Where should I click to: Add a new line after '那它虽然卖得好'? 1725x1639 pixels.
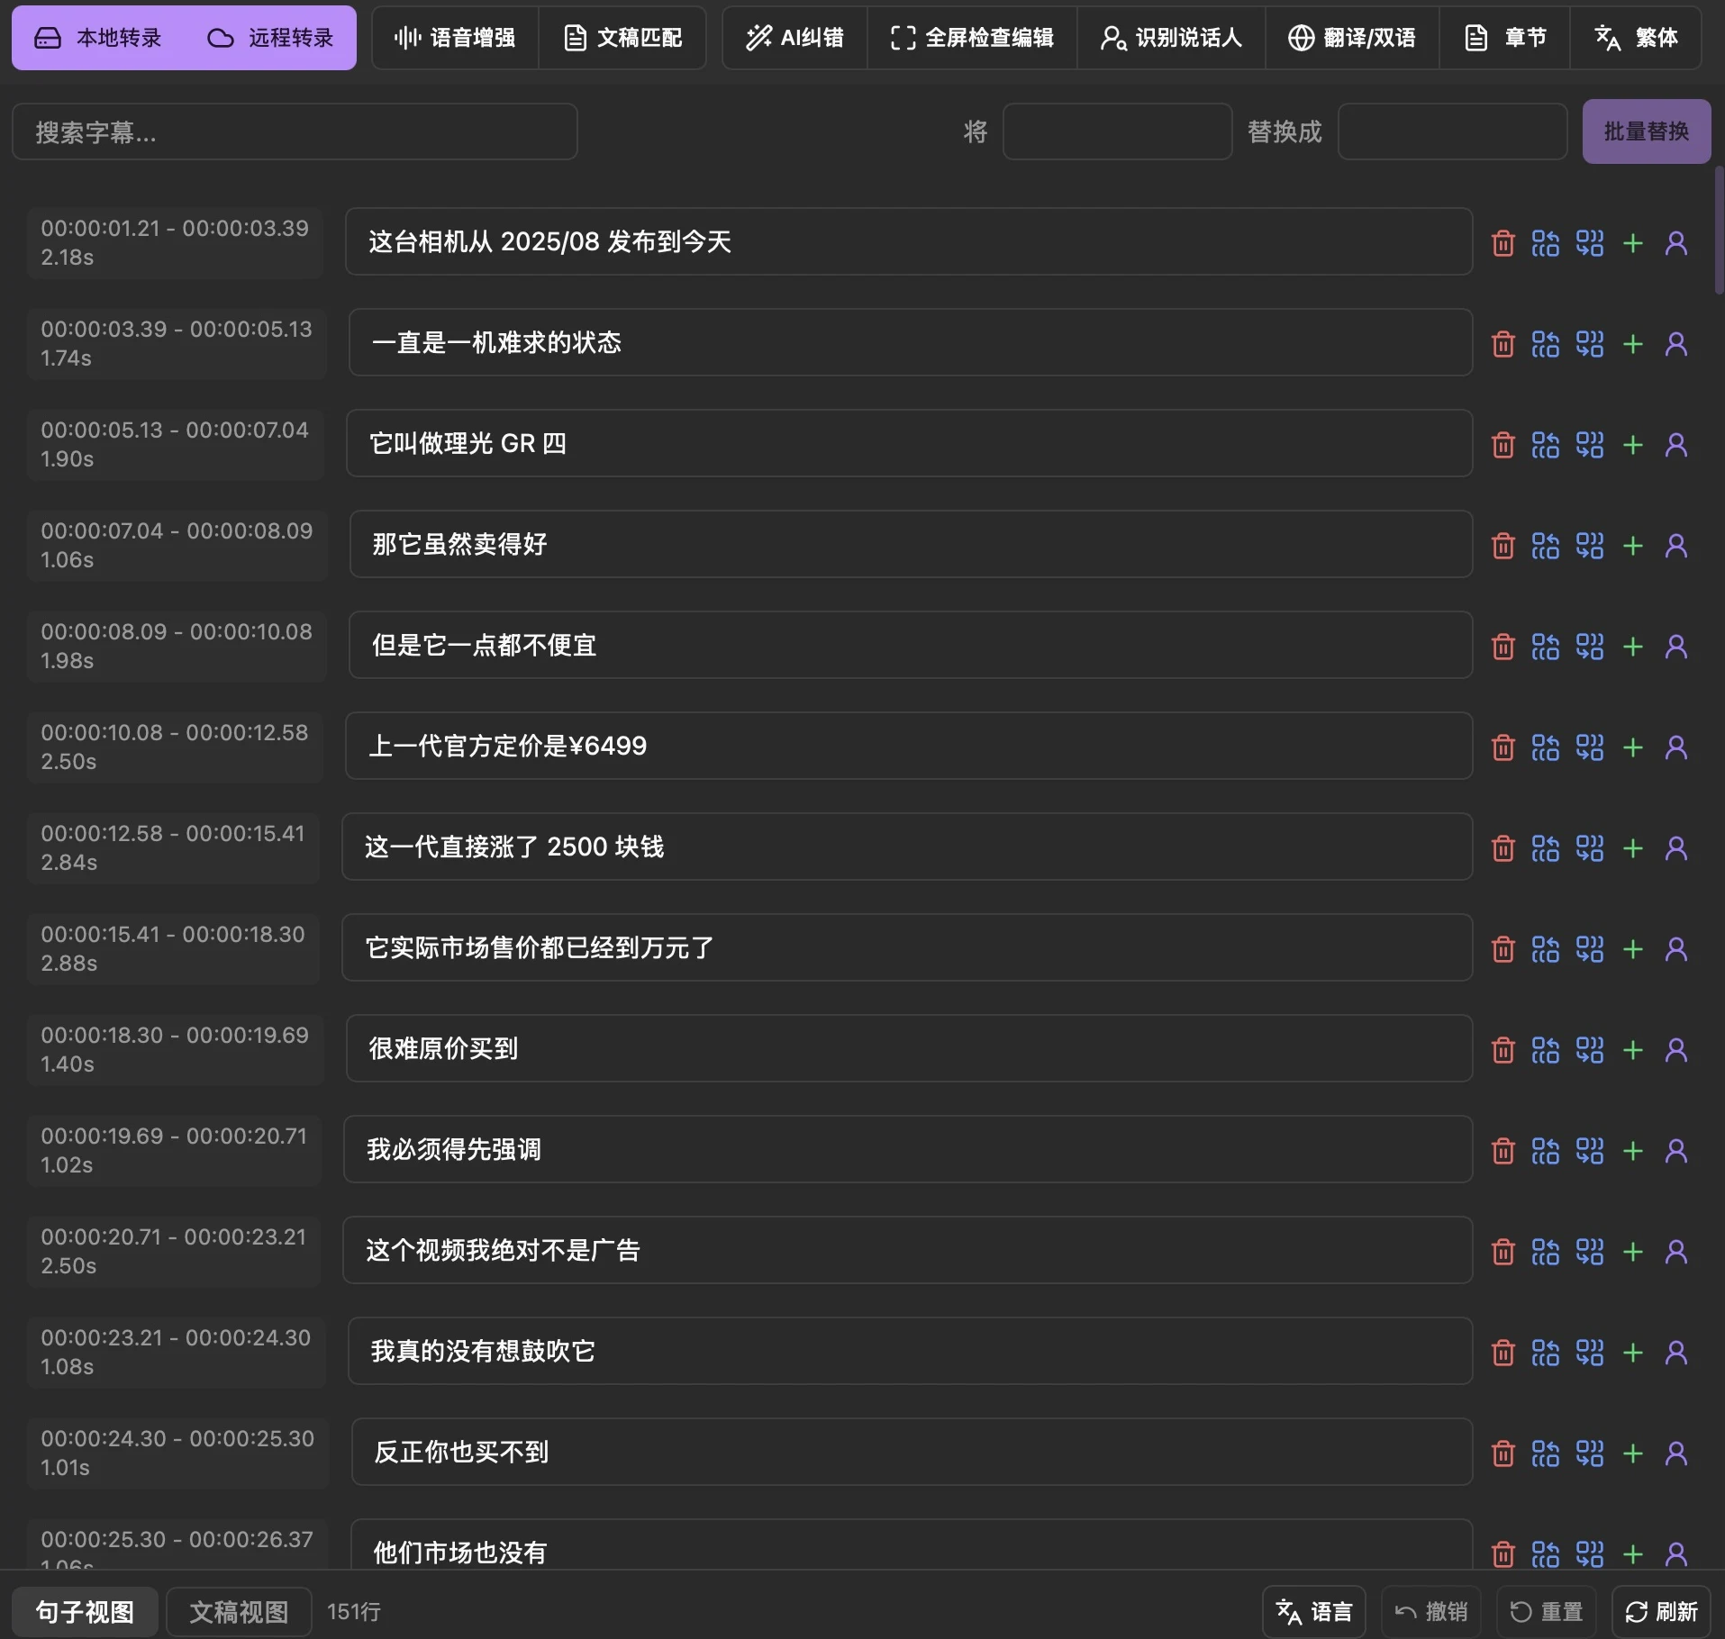[1633, 546]
